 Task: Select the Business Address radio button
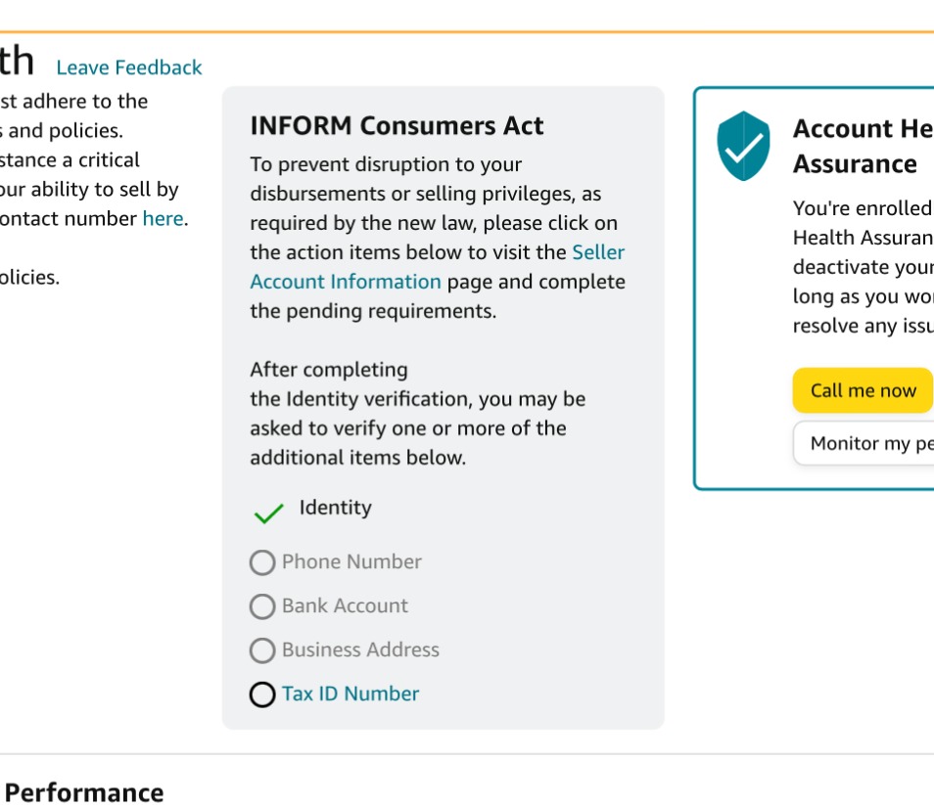[261, 650]
